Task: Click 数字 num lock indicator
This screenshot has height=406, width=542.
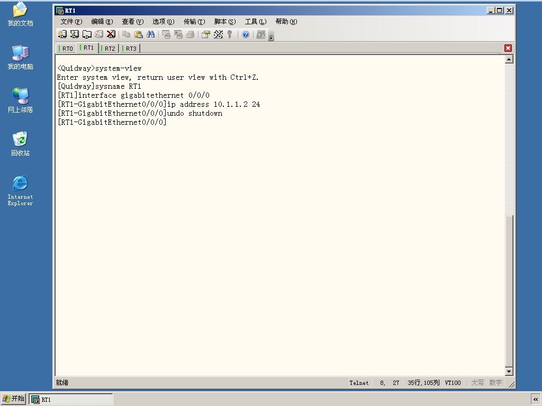Action: [x=495, y=383]
